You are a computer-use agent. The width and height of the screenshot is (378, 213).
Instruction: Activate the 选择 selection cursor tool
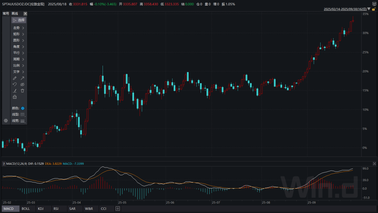coord(19,20)
